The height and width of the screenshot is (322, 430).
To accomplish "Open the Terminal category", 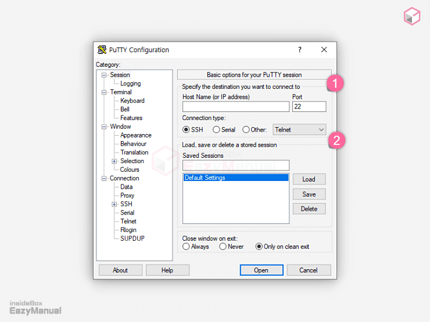I will [x=121, y=92].
